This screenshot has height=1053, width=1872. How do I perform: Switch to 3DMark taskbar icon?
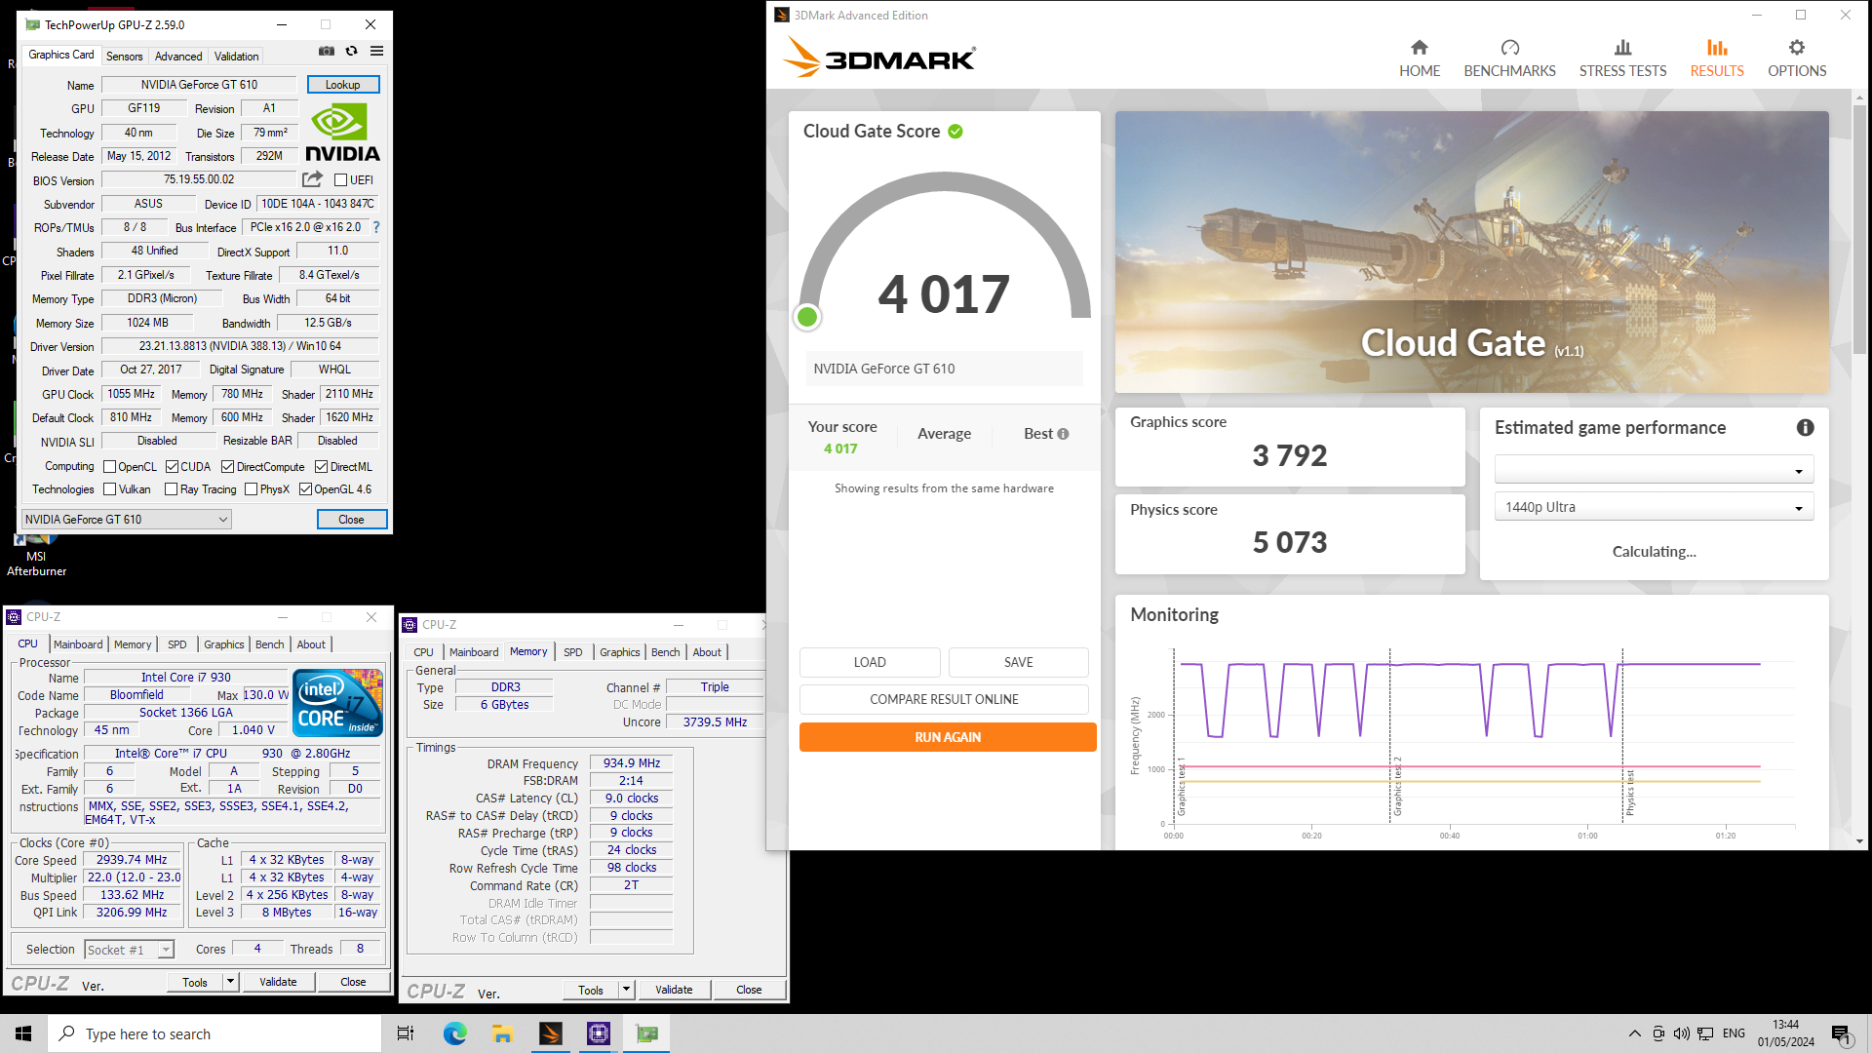point(551,1033)
